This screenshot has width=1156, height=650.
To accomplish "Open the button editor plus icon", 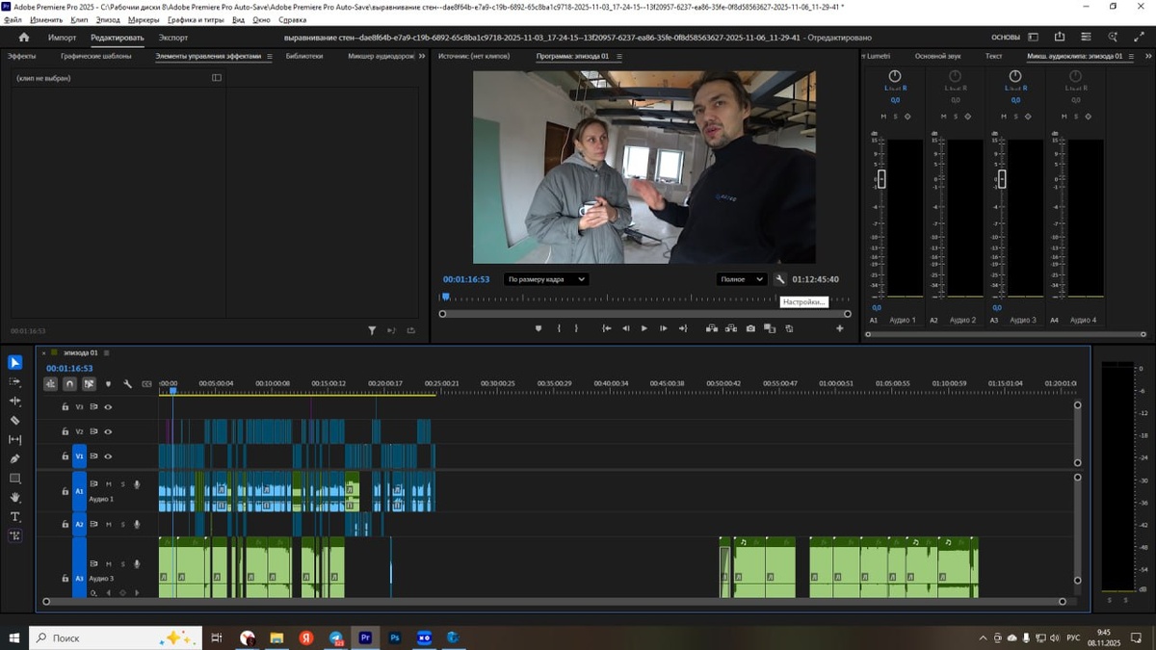I will pyautogui.click(x=839, y=328).
